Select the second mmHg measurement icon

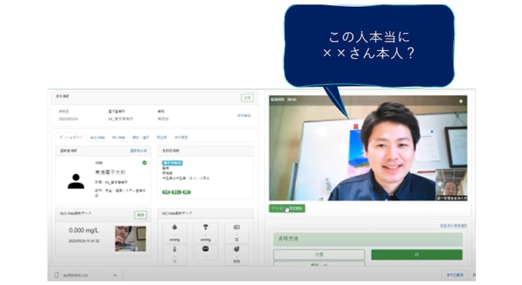pyautogui.click(x=206, y=228)
